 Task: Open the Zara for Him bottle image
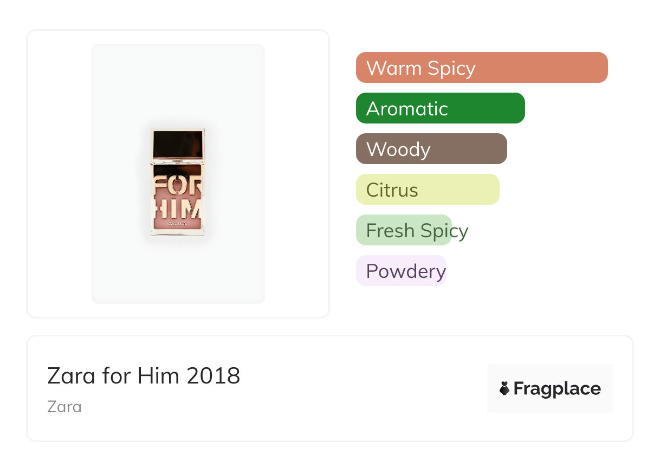coord(178,183)
